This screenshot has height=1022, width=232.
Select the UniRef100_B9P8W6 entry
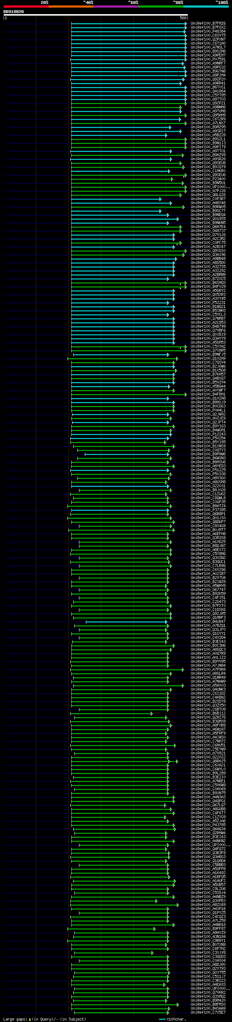[208, 454]
